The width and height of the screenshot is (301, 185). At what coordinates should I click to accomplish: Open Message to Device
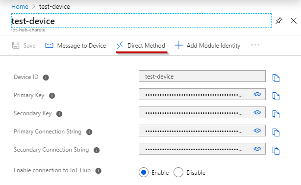(x=75, y=46)
